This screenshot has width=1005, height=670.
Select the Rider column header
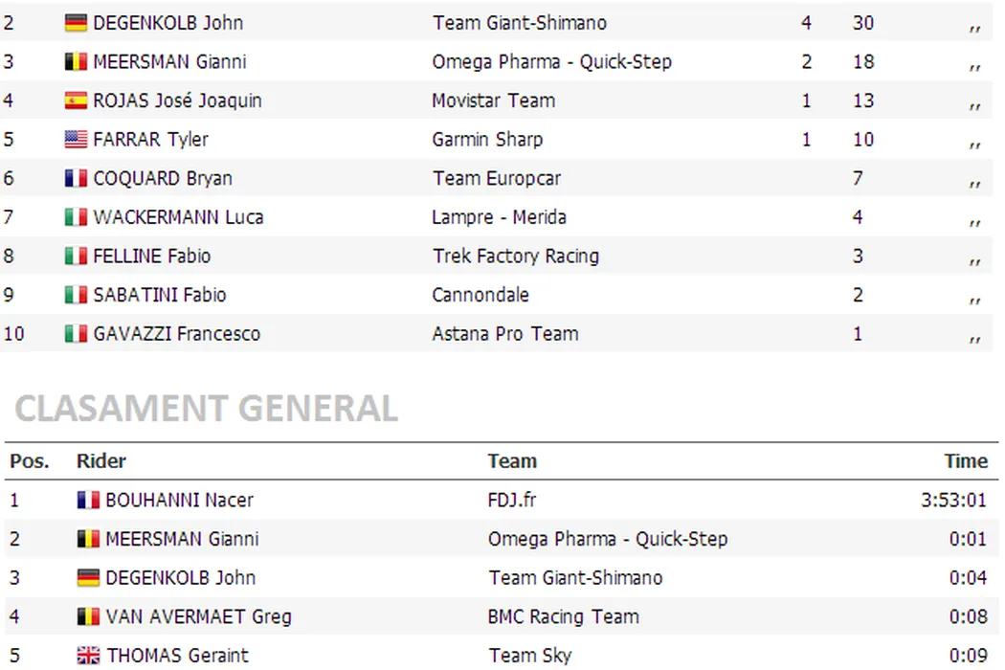click(x=101, y=461)
